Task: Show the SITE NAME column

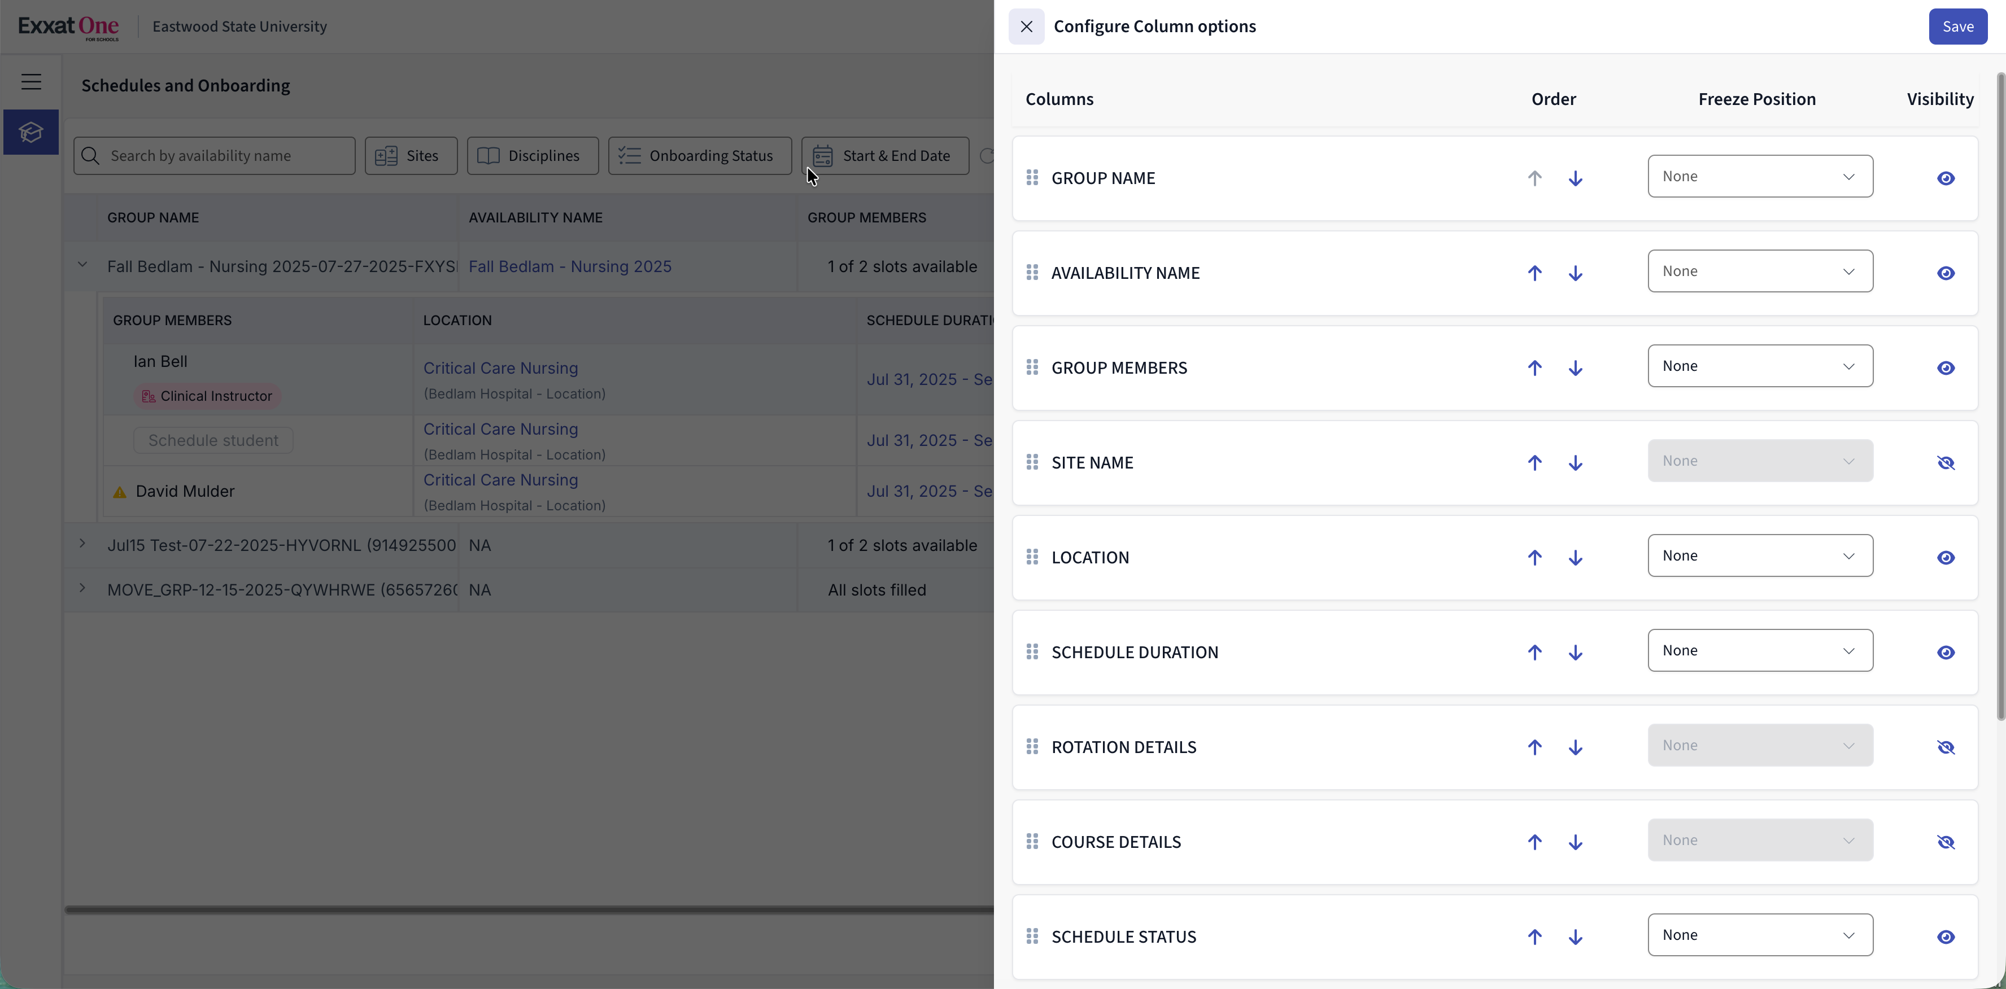Action: coord(1945,463)
